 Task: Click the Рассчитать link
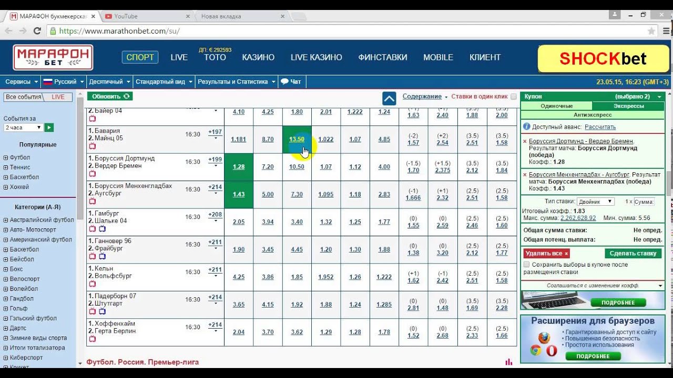coord(600,127)
